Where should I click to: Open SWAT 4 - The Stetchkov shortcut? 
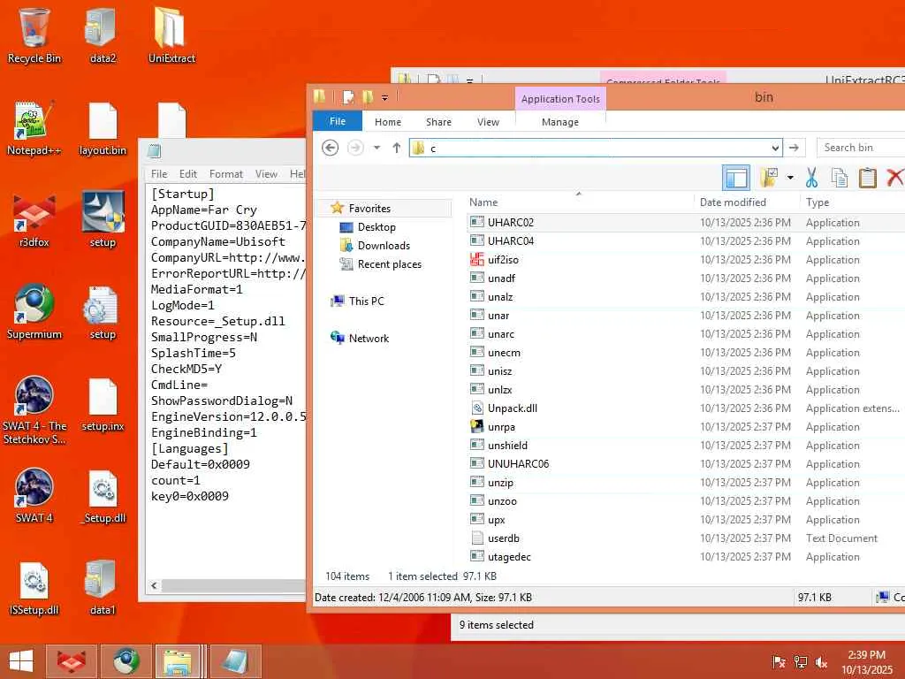click(x=34, y=410)
